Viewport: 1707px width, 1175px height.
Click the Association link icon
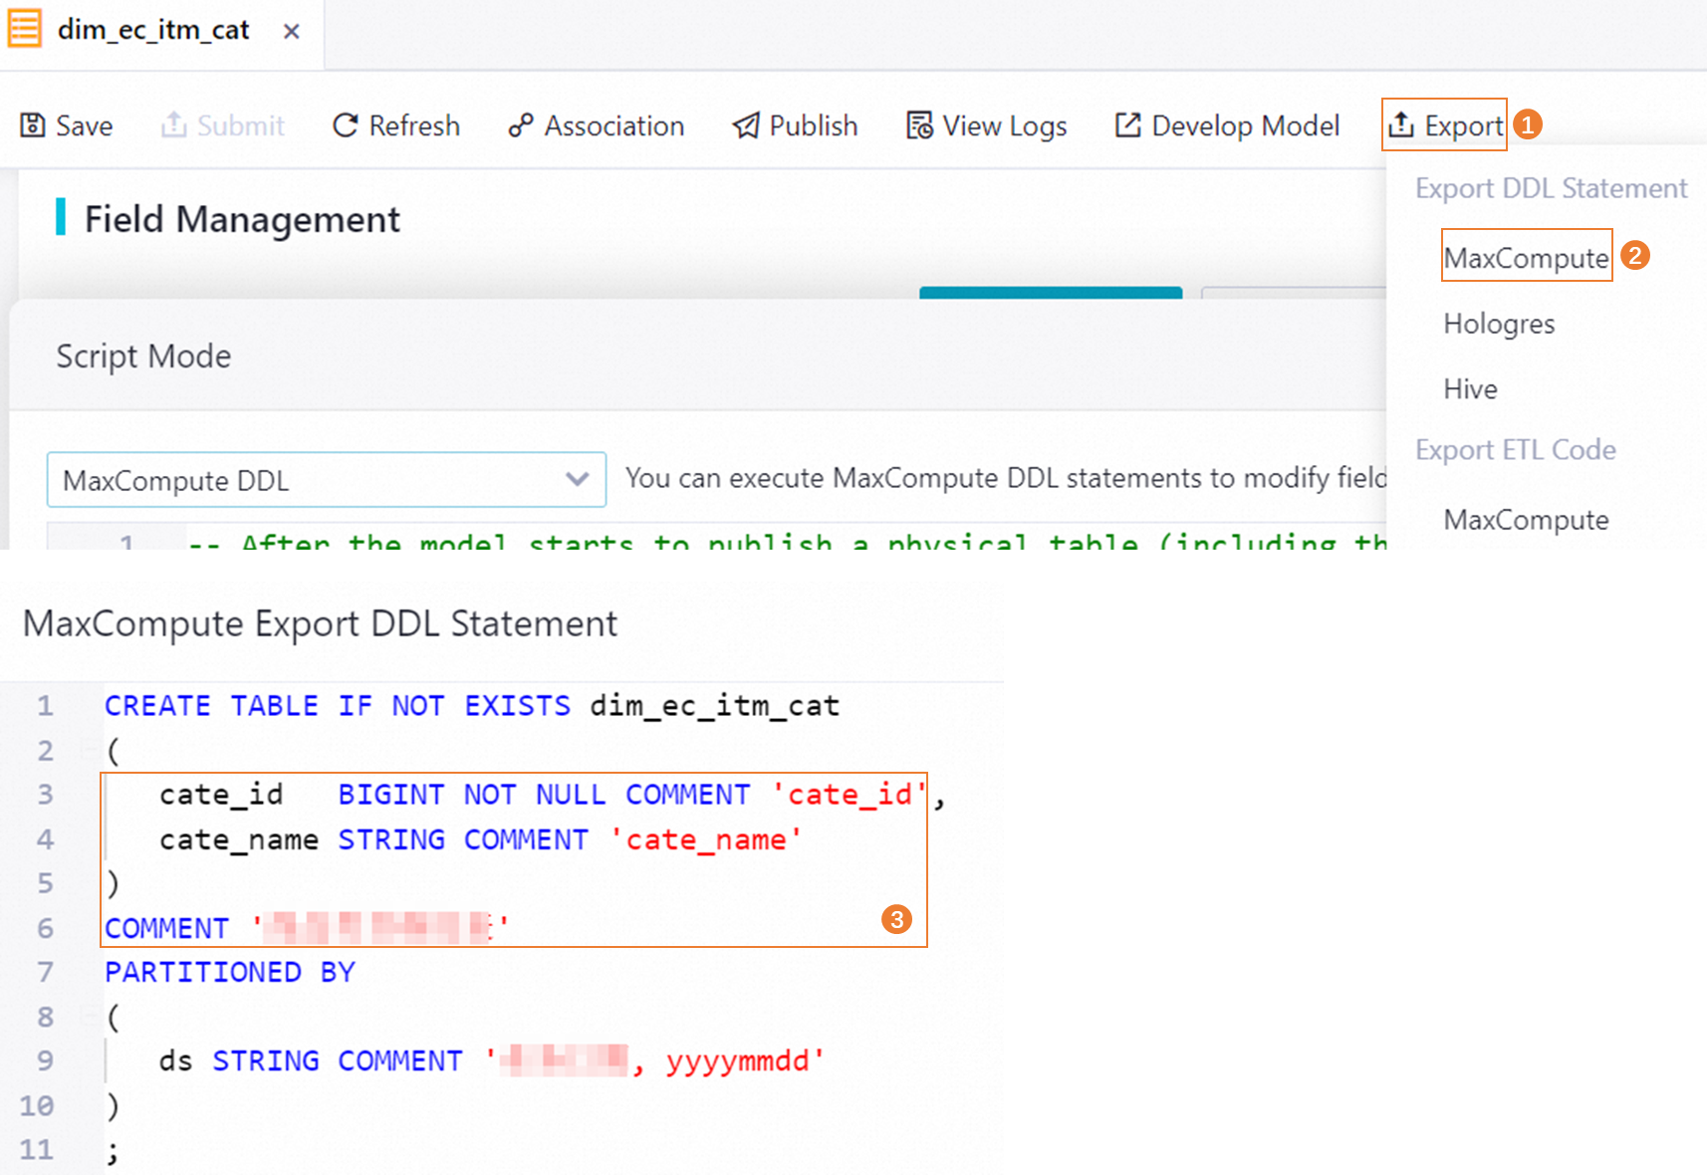pos(521,125)
